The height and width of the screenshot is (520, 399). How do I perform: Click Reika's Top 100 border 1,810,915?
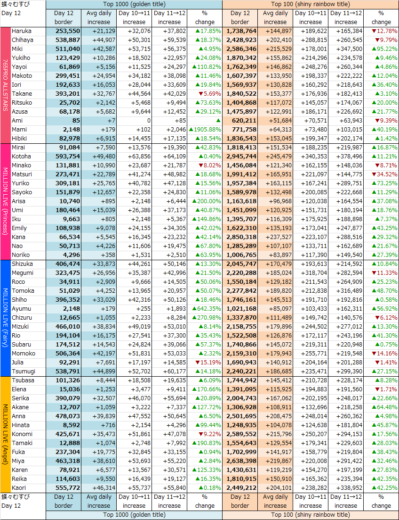coord(240,479)
